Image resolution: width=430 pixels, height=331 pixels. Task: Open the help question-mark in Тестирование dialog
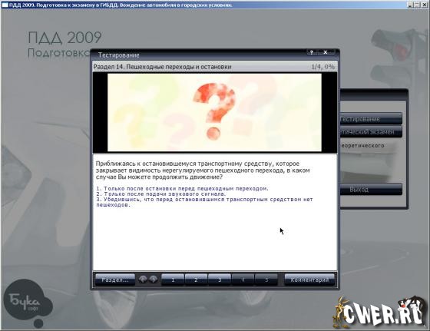click(311, 52)
